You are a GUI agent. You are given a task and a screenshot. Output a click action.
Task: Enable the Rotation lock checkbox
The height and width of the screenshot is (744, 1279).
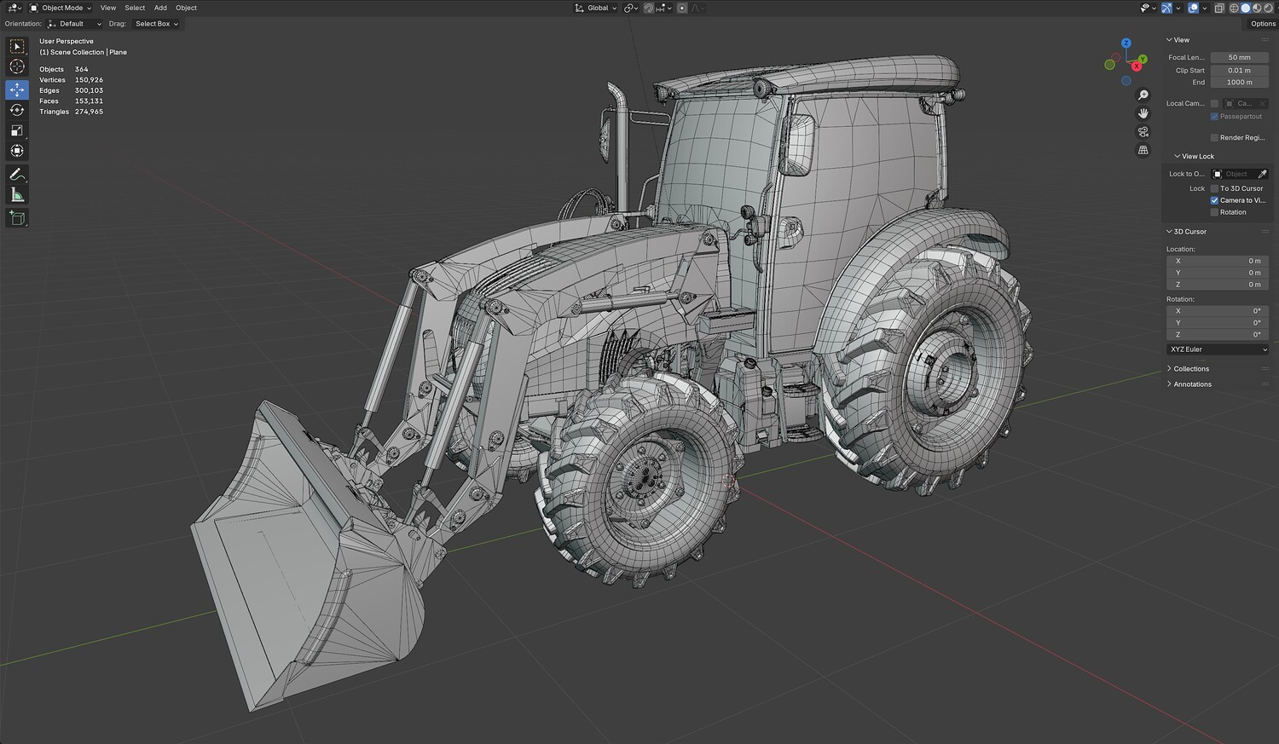[x=1214, y=212]
